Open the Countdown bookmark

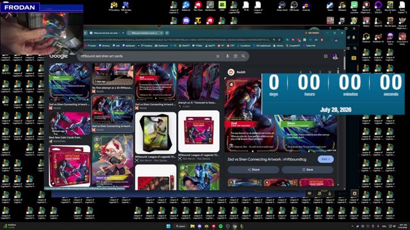pyautogui.click(x=243, y=45)
